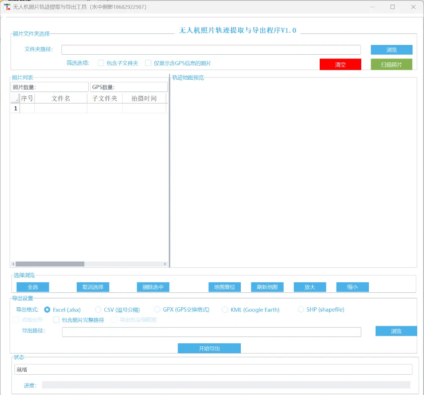The height and width of the screenshot is (395, 424).
Task: Click the 地图复位 button
Action: click(224, 287)
